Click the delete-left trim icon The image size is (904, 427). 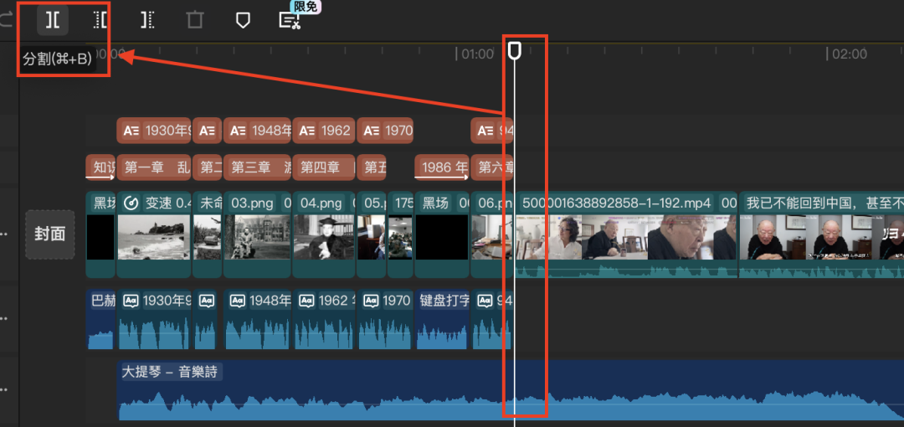point(100,20)
